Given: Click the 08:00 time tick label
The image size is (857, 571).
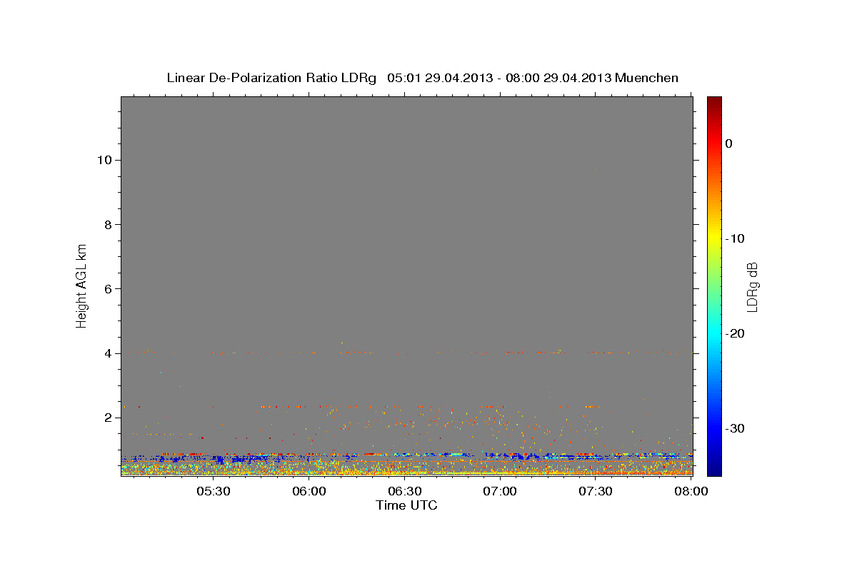Looking at the screenshot, I should tap(691, 492).
